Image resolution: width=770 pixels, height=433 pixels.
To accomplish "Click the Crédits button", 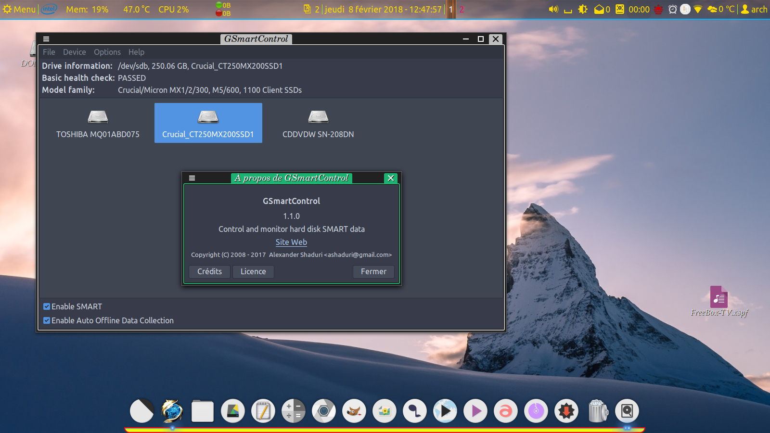I will click(x=209, y=271).
